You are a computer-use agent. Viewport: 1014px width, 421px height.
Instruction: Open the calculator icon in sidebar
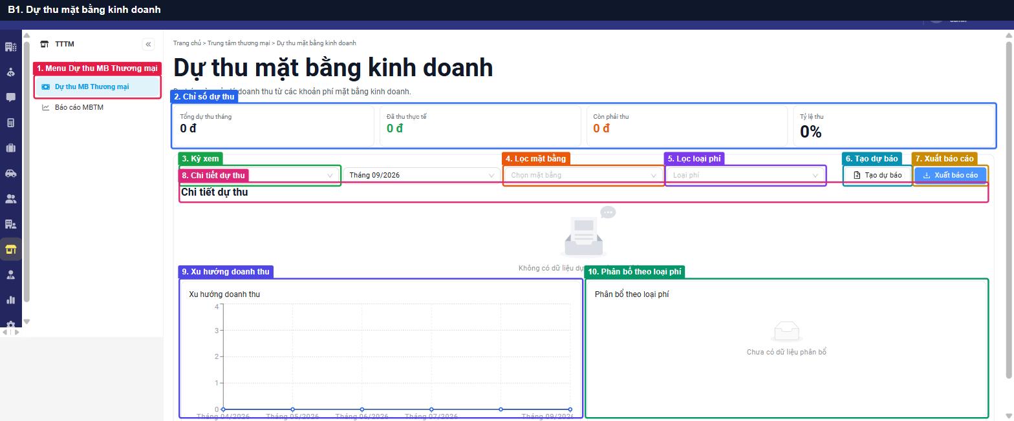[10, 123]
